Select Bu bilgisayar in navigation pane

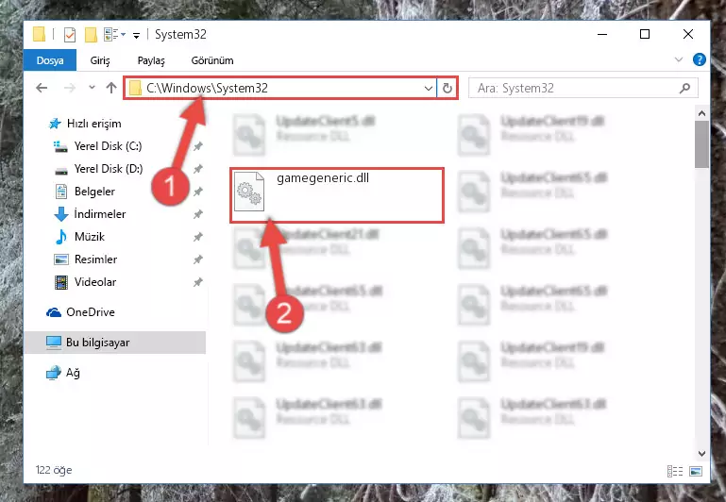coord(115,343)
